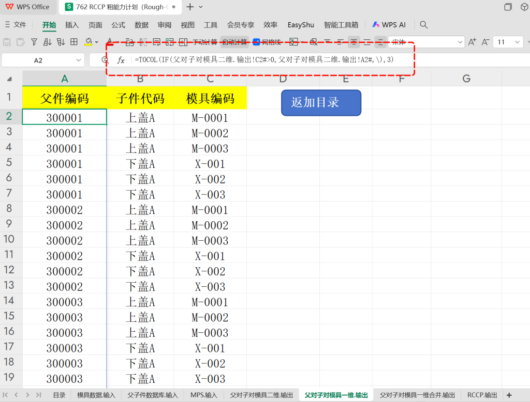
Task: Switch to RCCP.输出 sheet tab
Action: pos(482,395)
